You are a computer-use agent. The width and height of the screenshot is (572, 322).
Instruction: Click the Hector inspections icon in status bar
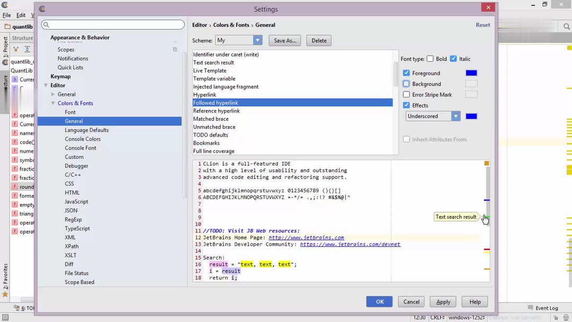click(566, 318)
